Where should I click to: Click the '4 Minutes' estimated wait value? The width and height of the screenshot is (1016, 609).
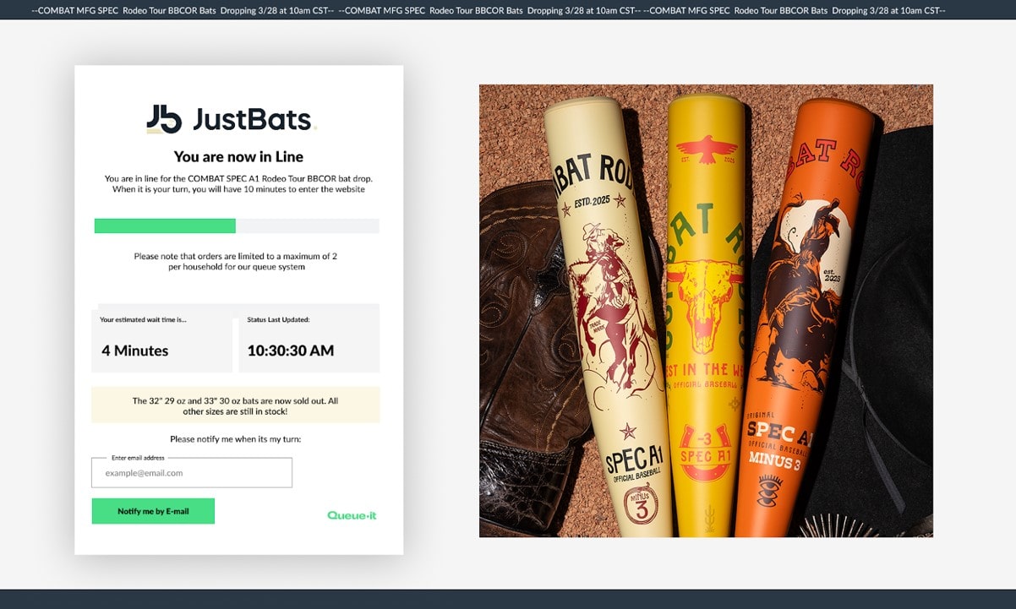[135, 351]
